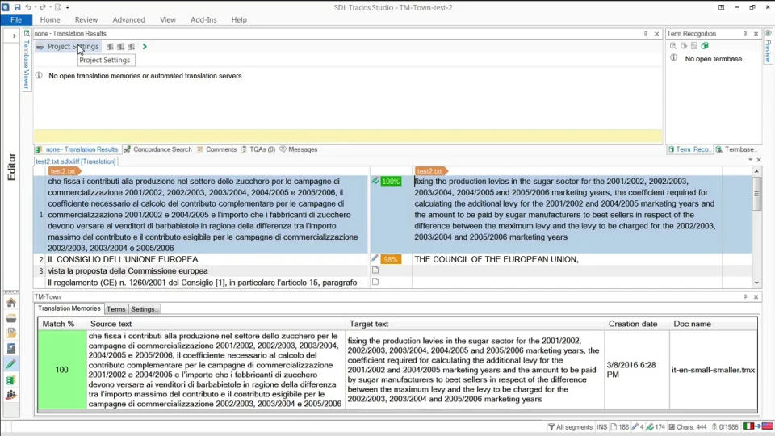
Task: Click the Redo arrow icon
Action: [x=43, y=7]
